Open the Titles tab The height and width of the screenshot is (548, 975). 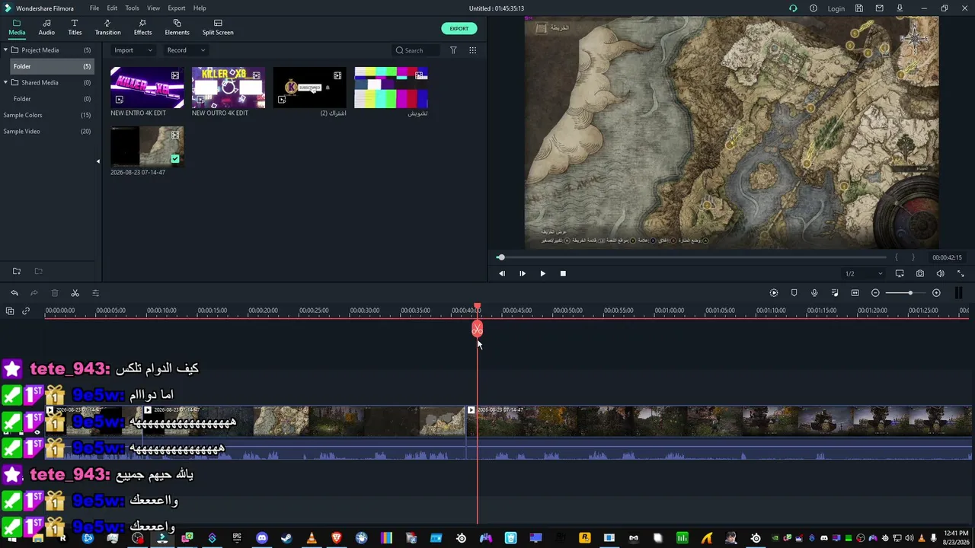point(75,27)
